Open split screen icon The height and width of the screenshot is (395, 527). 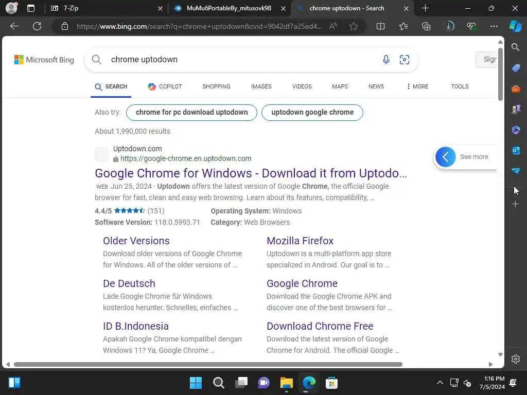[380, 26]
